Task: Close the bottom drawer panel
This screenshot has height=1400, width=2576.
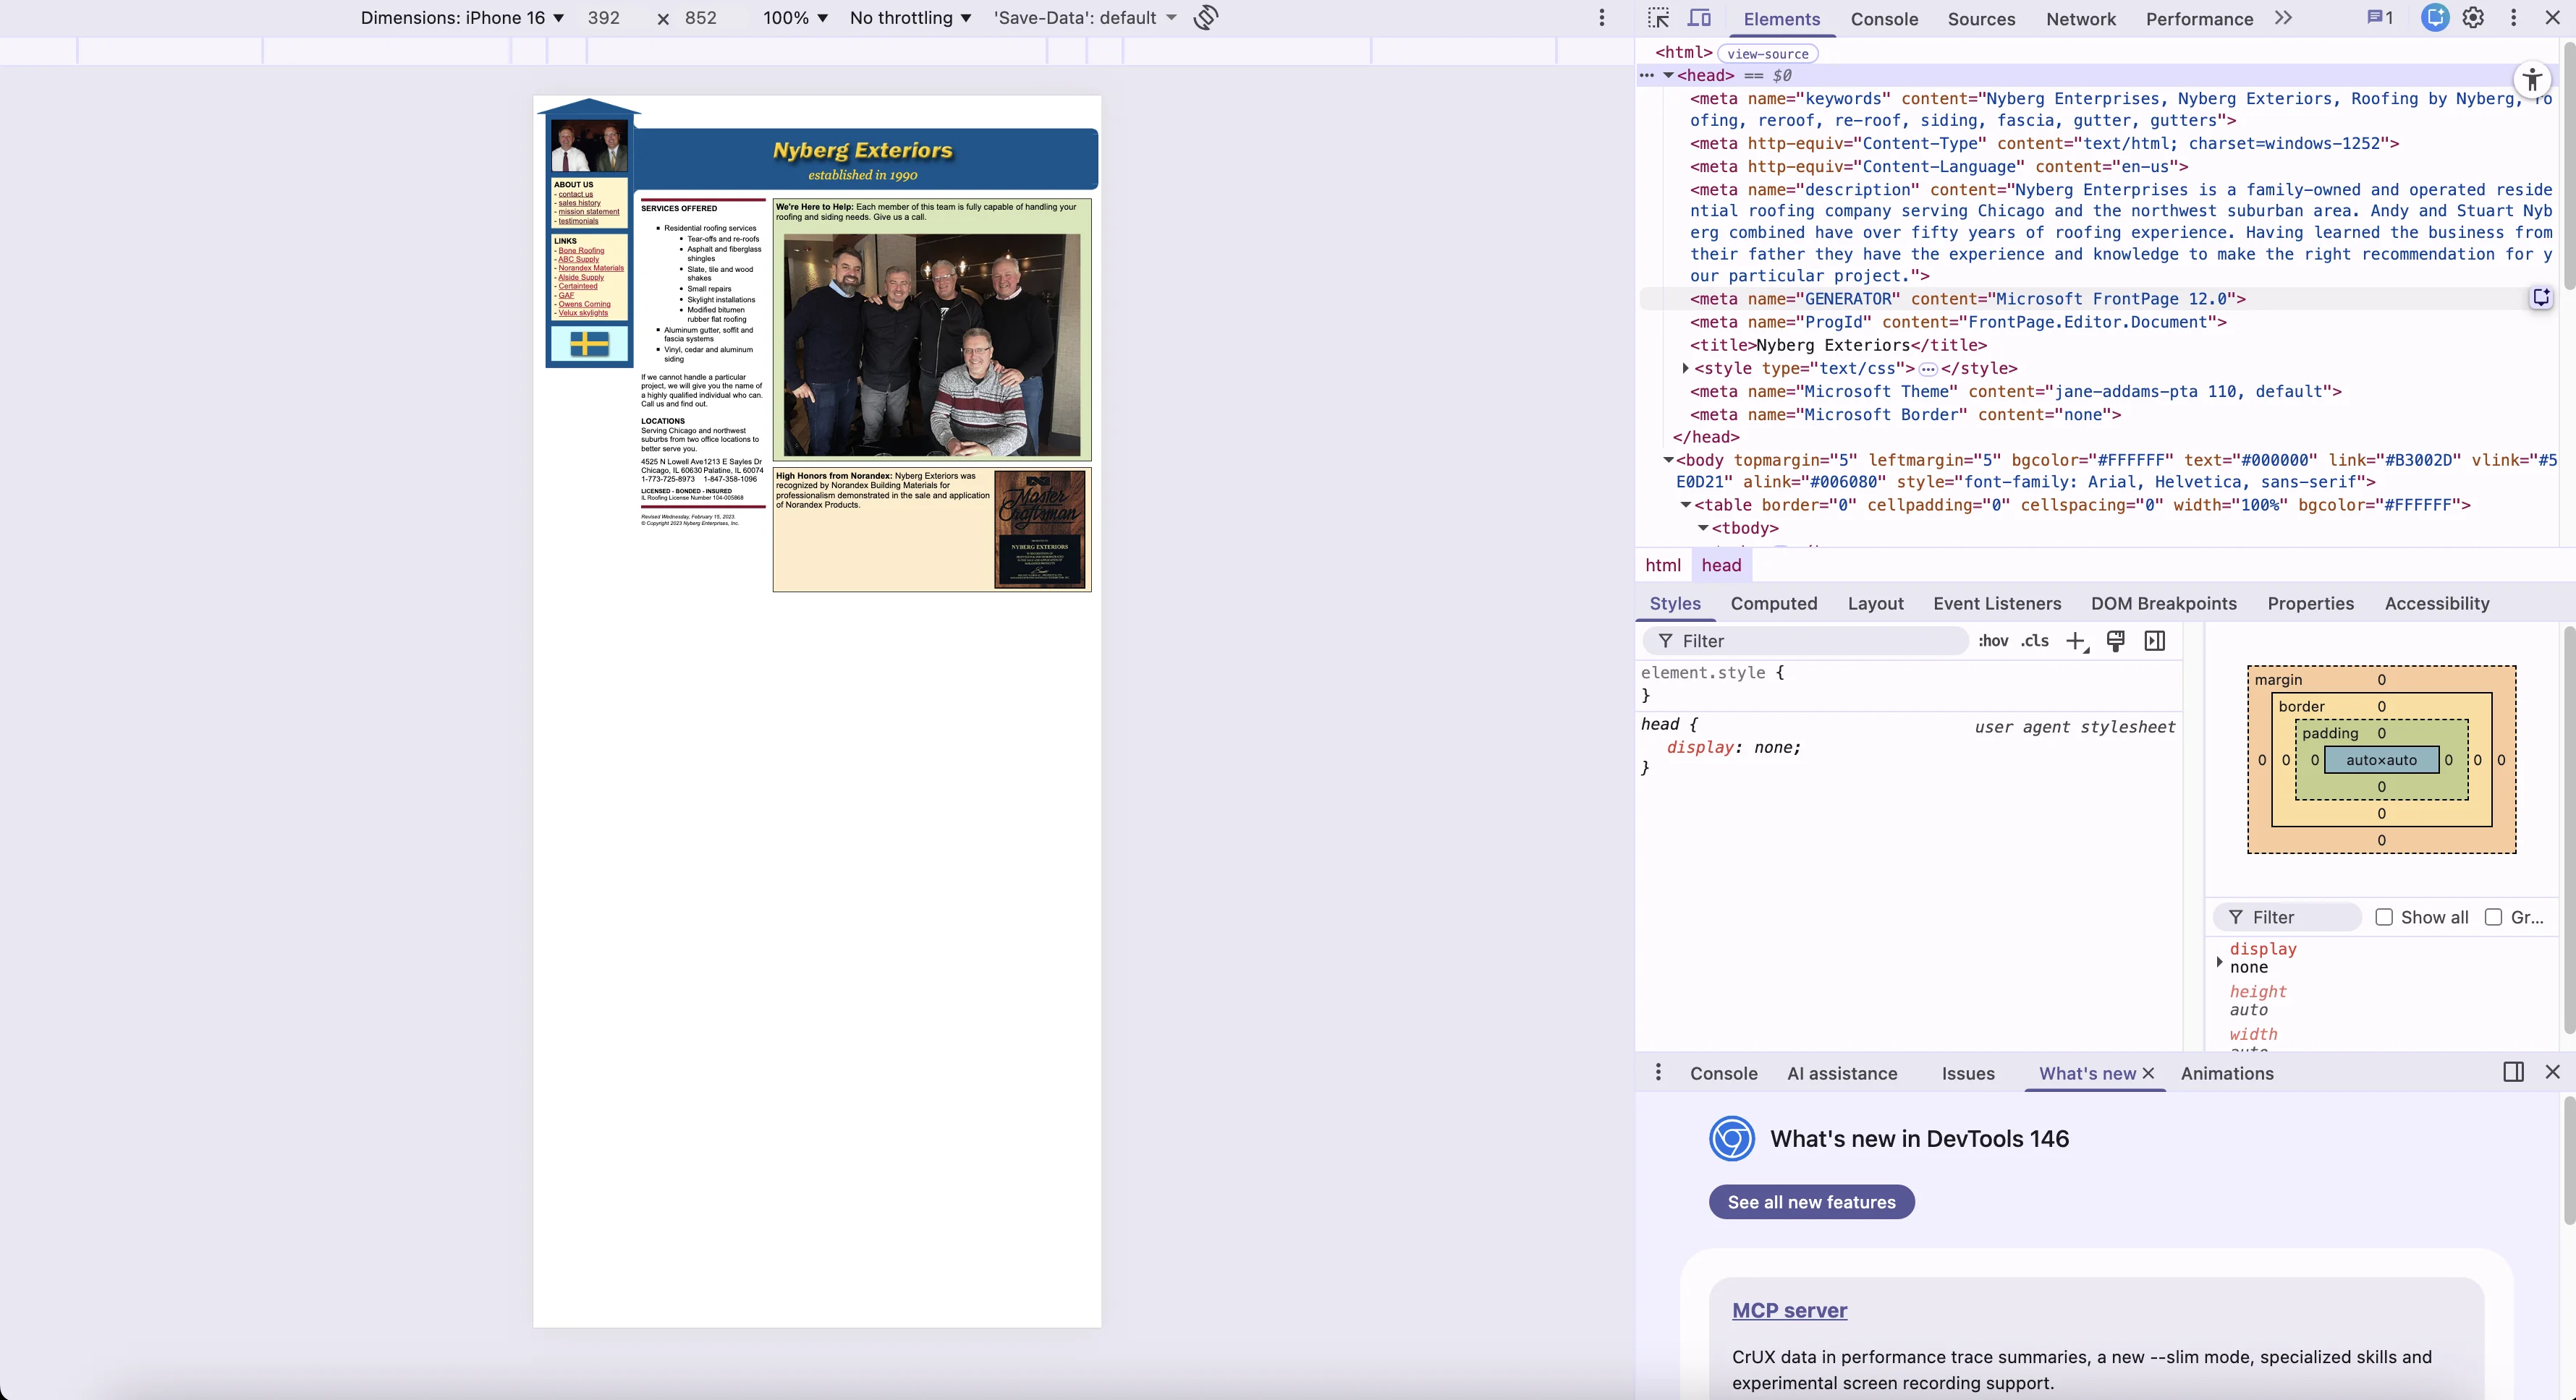Action: click(x=2552, y=1072)
